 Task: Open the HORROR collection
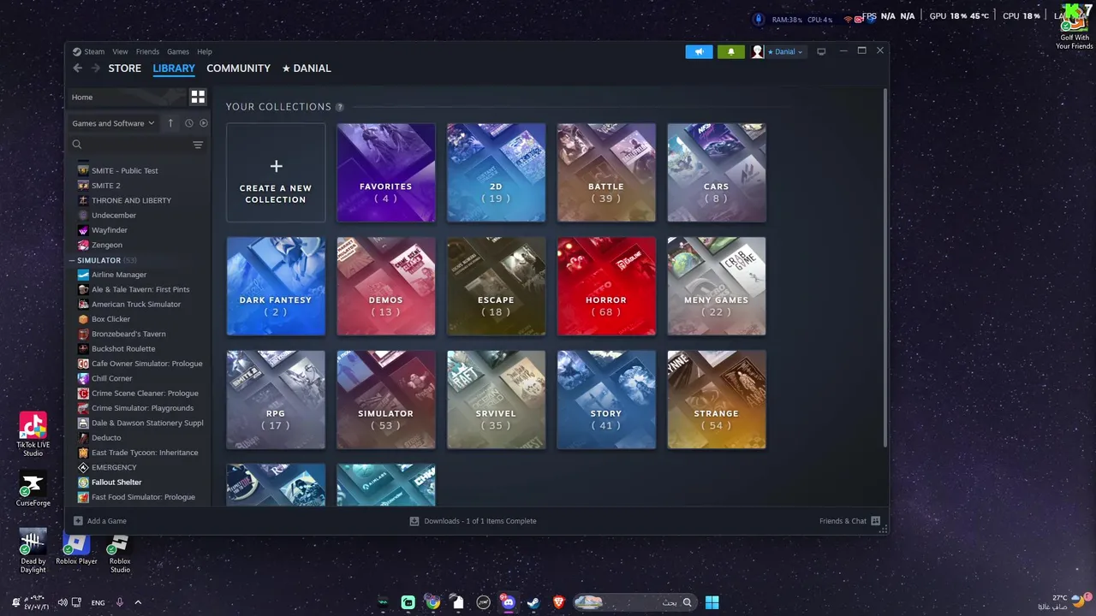pos(606,287)
